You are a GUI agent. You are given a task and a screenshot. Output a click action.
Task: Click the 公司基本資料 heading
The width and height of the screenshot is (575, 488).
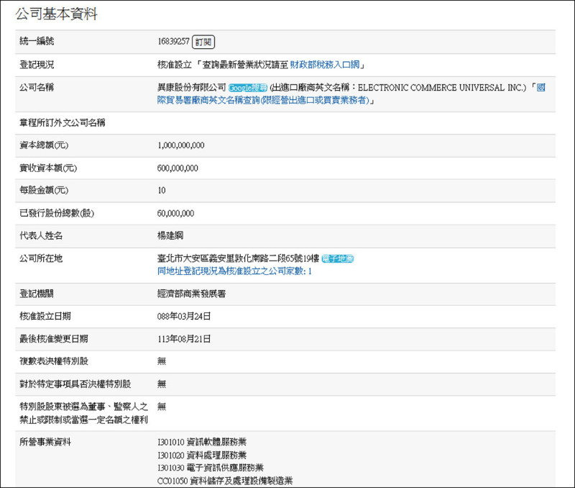[57, 14]
